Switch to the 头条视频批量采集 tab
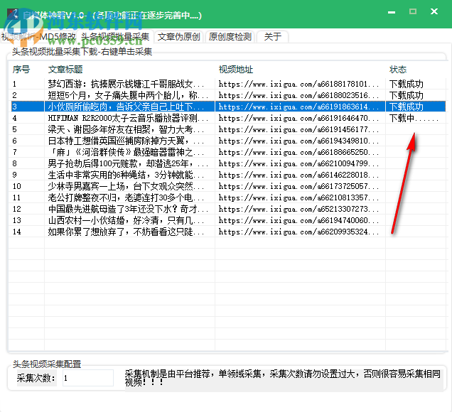 coord(115,37)
